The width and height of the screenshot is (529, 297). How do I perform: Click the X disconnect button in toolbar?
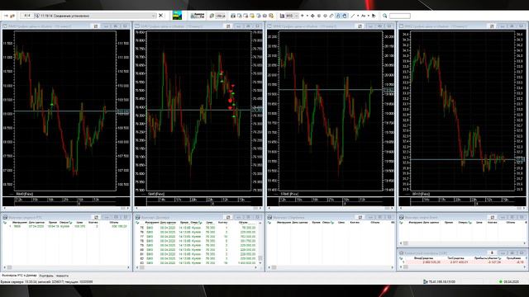[x=161, y=16]
